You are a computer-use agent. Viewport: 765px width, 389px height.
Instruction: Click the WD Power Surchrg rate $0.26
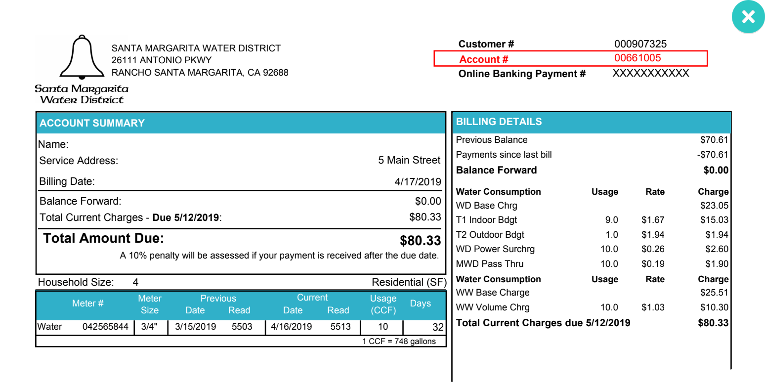tap(653, 249)
